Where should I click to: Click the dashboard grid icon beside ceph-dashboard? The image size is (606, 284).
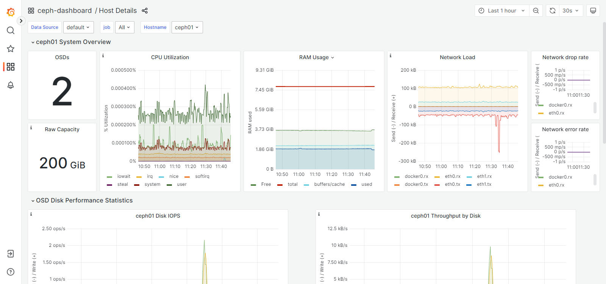coord(31,11)
